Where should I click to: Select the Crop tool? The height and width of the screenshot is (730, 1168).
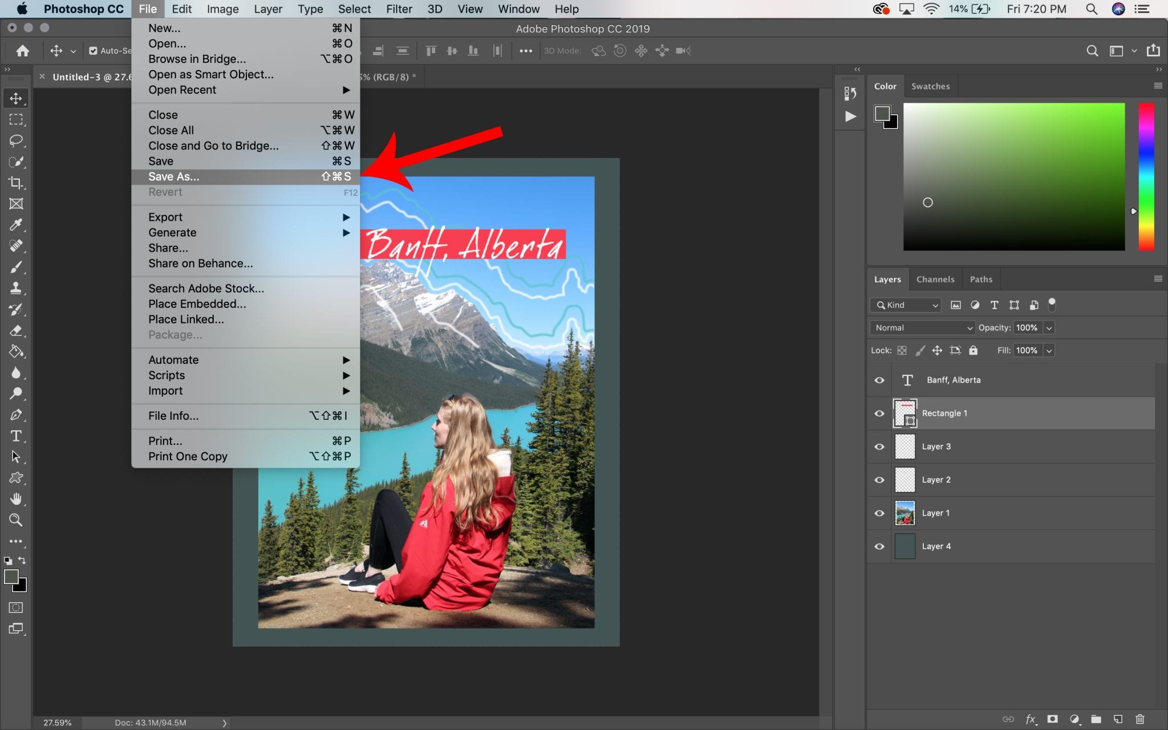coord(15,182)
